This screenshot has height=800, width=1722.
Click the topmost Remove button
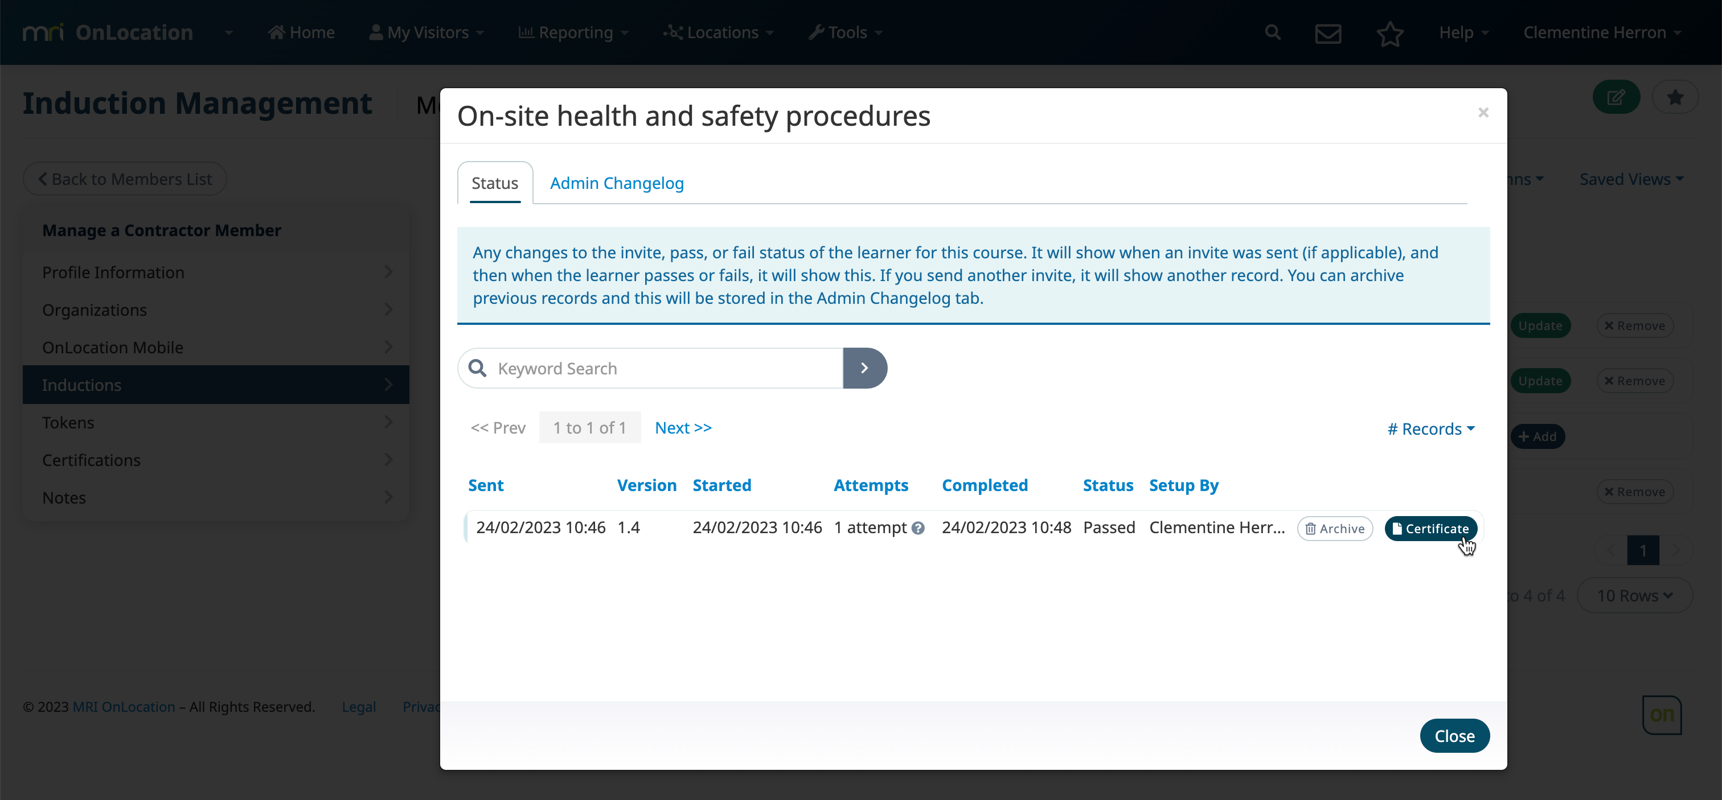click(x=1635, y=325)
